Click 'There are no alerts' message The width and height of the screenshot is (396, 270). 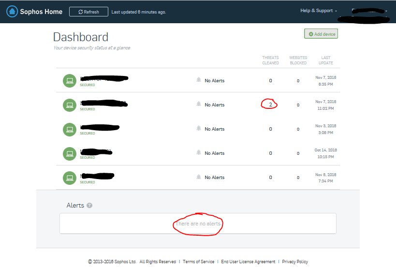point(198,224)
